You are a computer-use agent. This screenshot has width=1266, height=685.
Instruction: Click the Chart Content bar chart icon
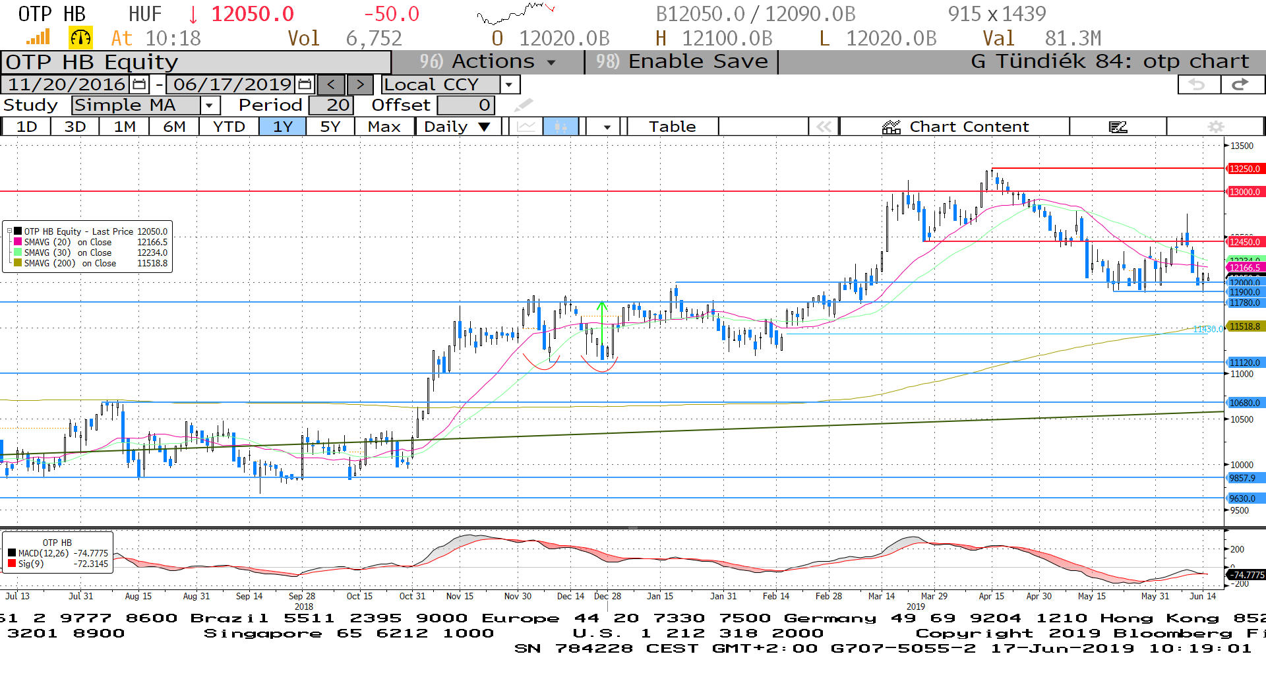[x=891, y=127]
